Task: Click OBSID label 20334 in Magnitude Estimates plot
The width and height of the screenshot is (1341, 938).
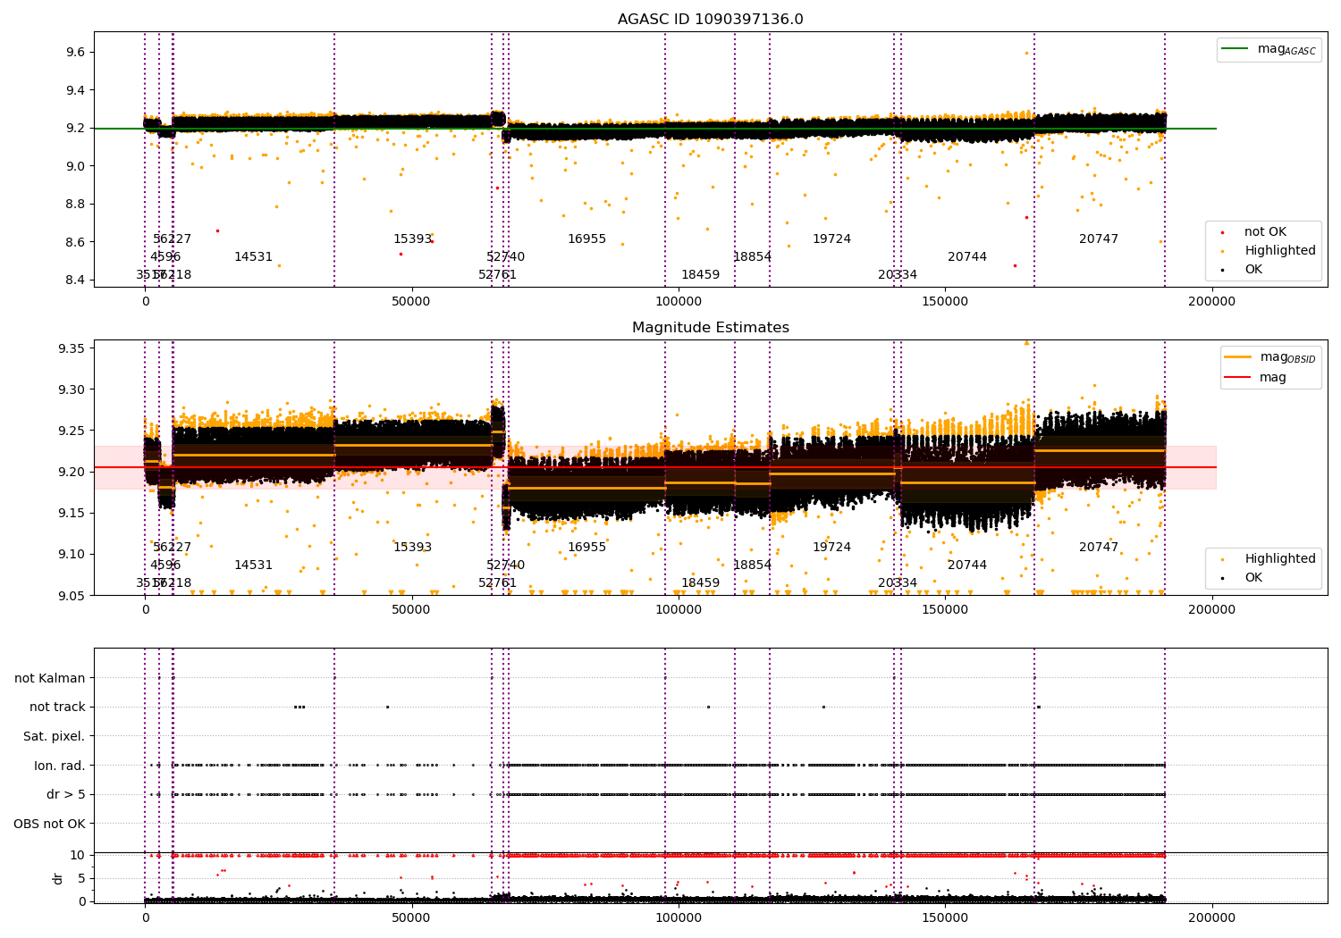Action: coord(898,583)
